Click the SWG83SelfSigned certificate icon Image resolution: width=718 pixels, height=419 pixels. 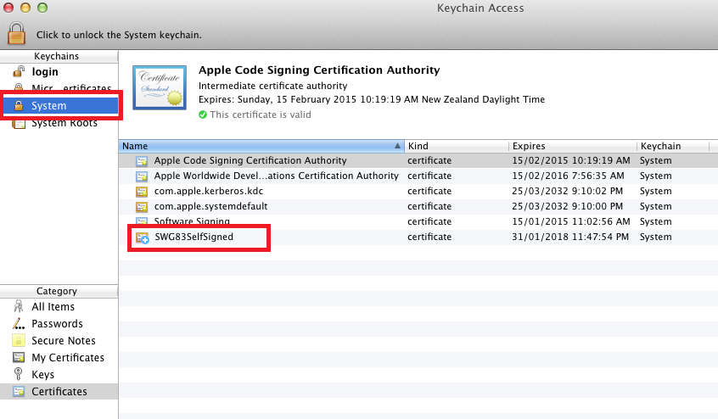tap(142, 237)
